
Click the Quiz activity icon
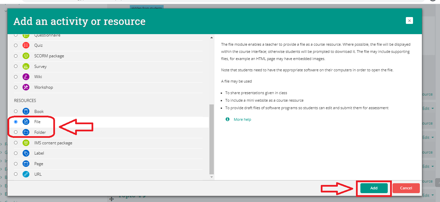[26, 45]
